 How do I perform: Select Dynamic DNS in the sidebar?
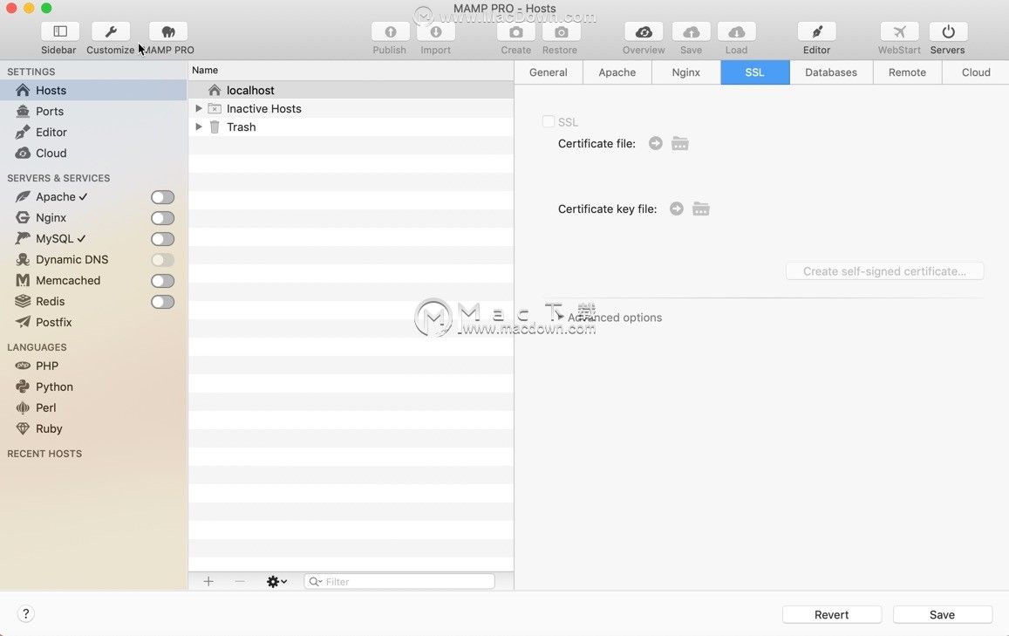pos(72,259)
